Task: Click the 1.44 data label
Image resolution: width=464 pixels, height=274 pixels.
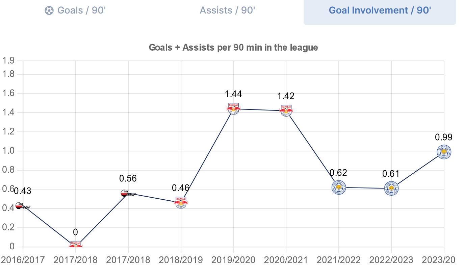Action: pos(233,94)
